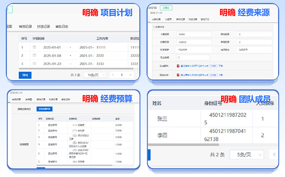Click calendar icon in plan row 2
The height and width of the screenshot is (177, 285).
coord(35,55)
